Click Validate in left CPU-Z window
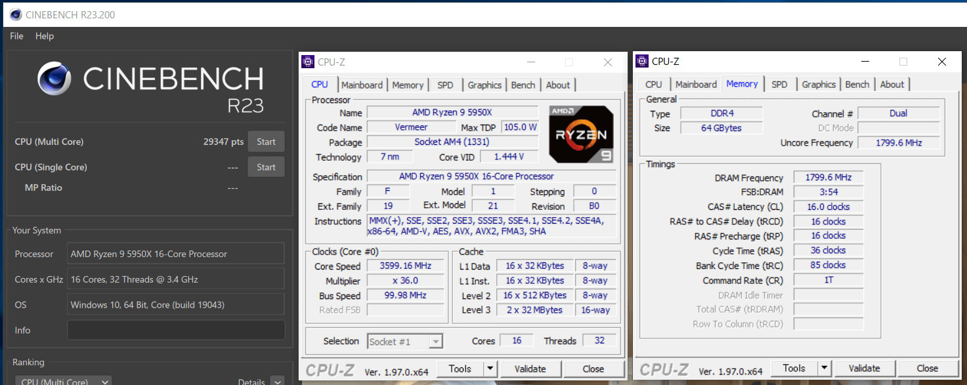The height and width of the screenshot is (385, 967). pos(530,369)
